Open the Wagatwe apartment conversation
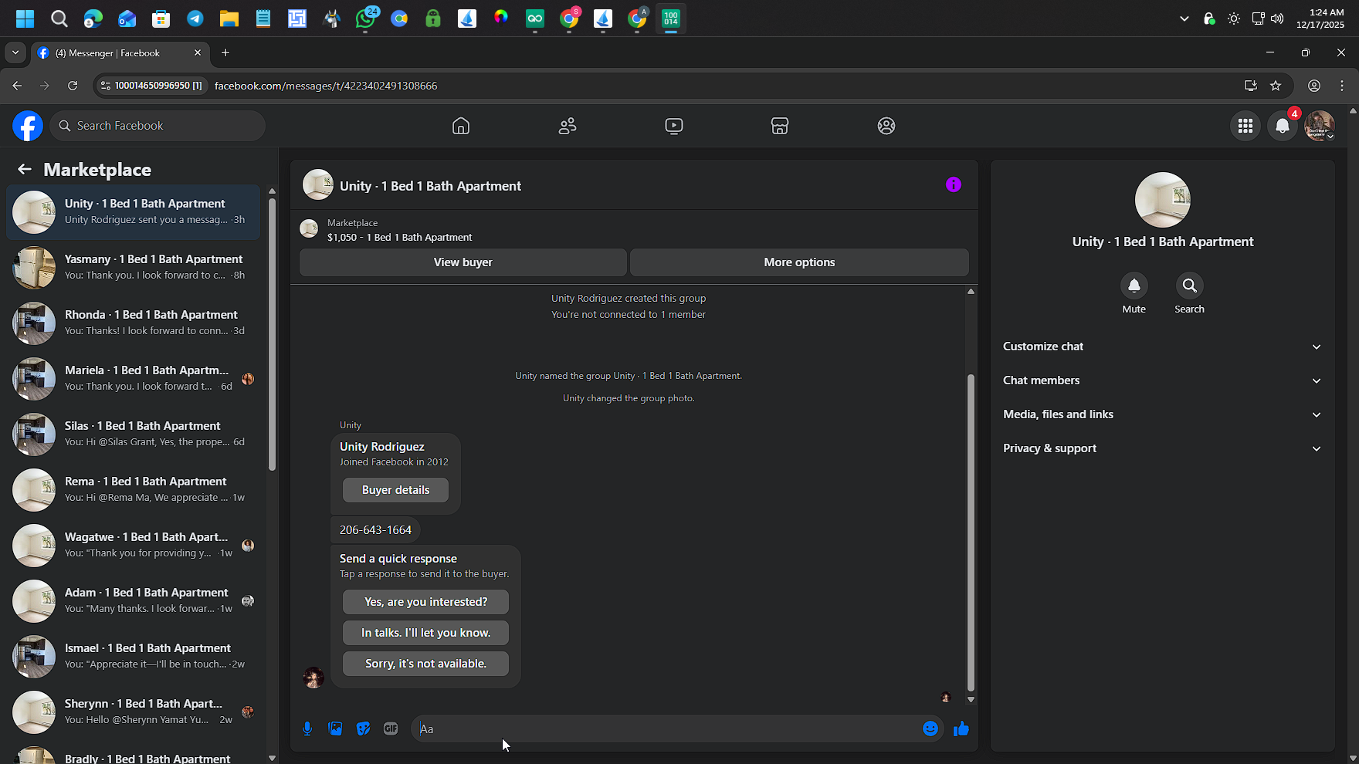The image size is (1359, 764). [x=134, y=546]
